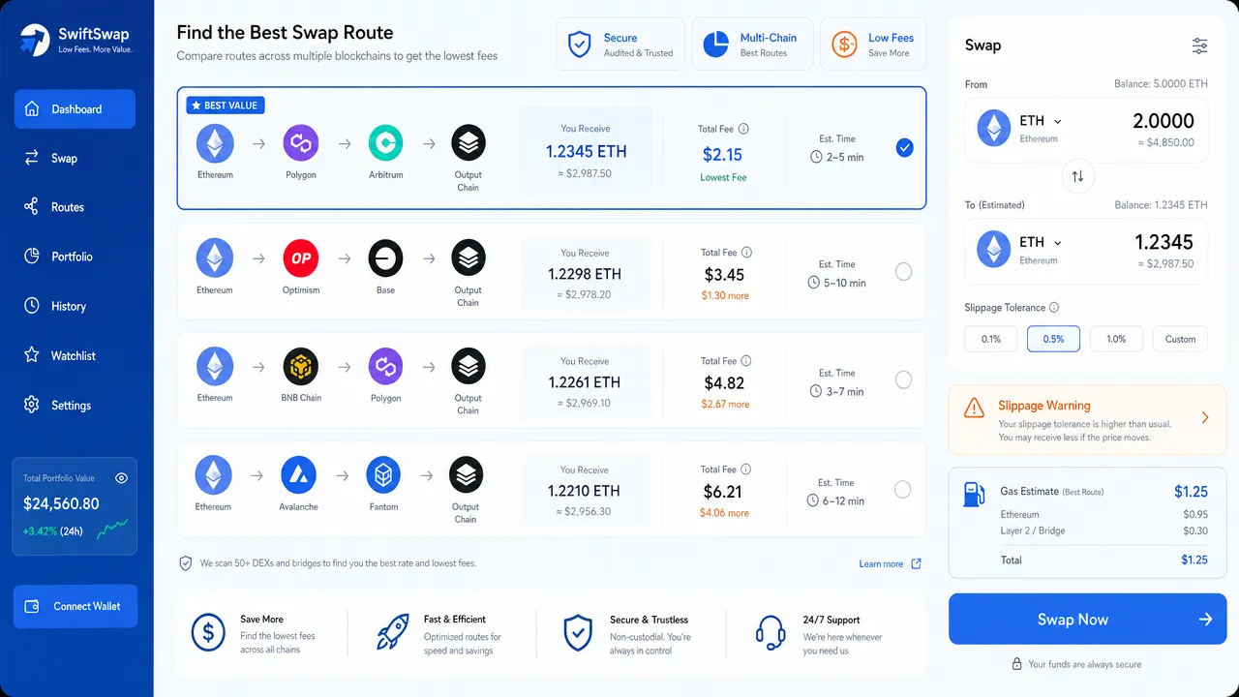Image resolution: width=1239 pixels, height=697 pixels.
Task: Select the best value route radio button
Action: click(x=904, y=148)
